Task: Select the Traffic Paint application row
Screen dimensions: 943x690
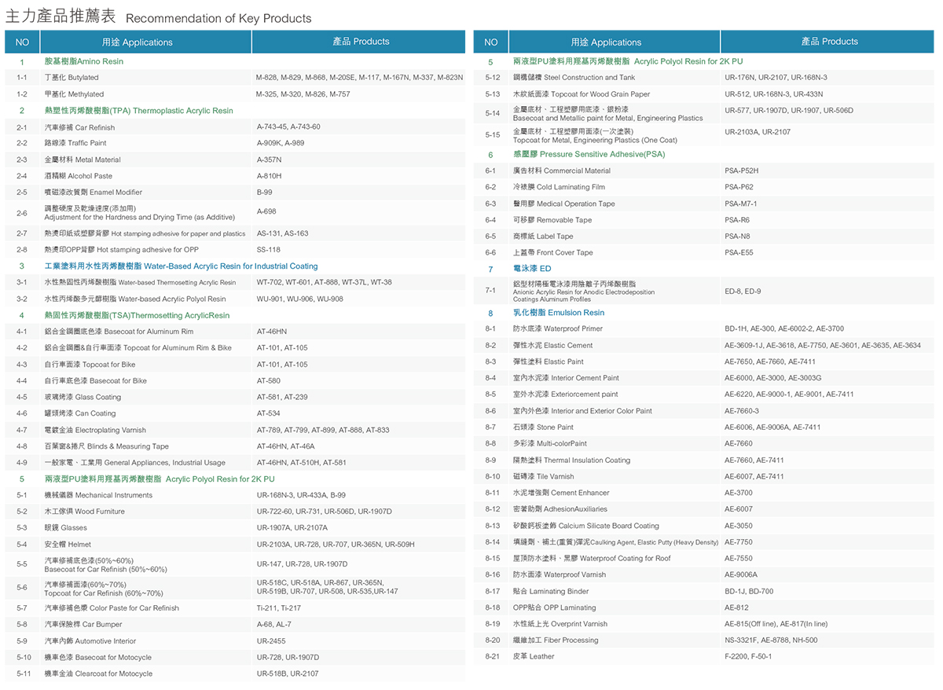Action: click(75, 143)
